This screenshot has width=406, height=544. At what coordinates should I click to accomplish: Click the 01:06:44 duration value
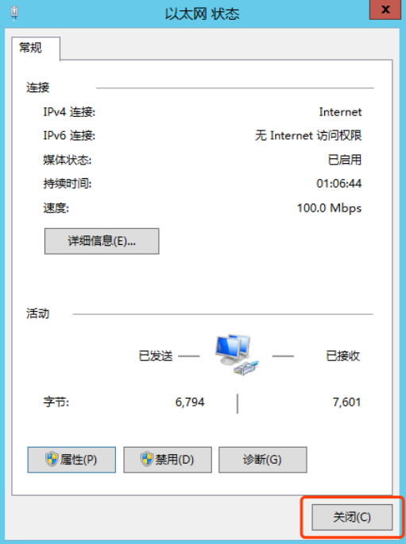(339, 184)
